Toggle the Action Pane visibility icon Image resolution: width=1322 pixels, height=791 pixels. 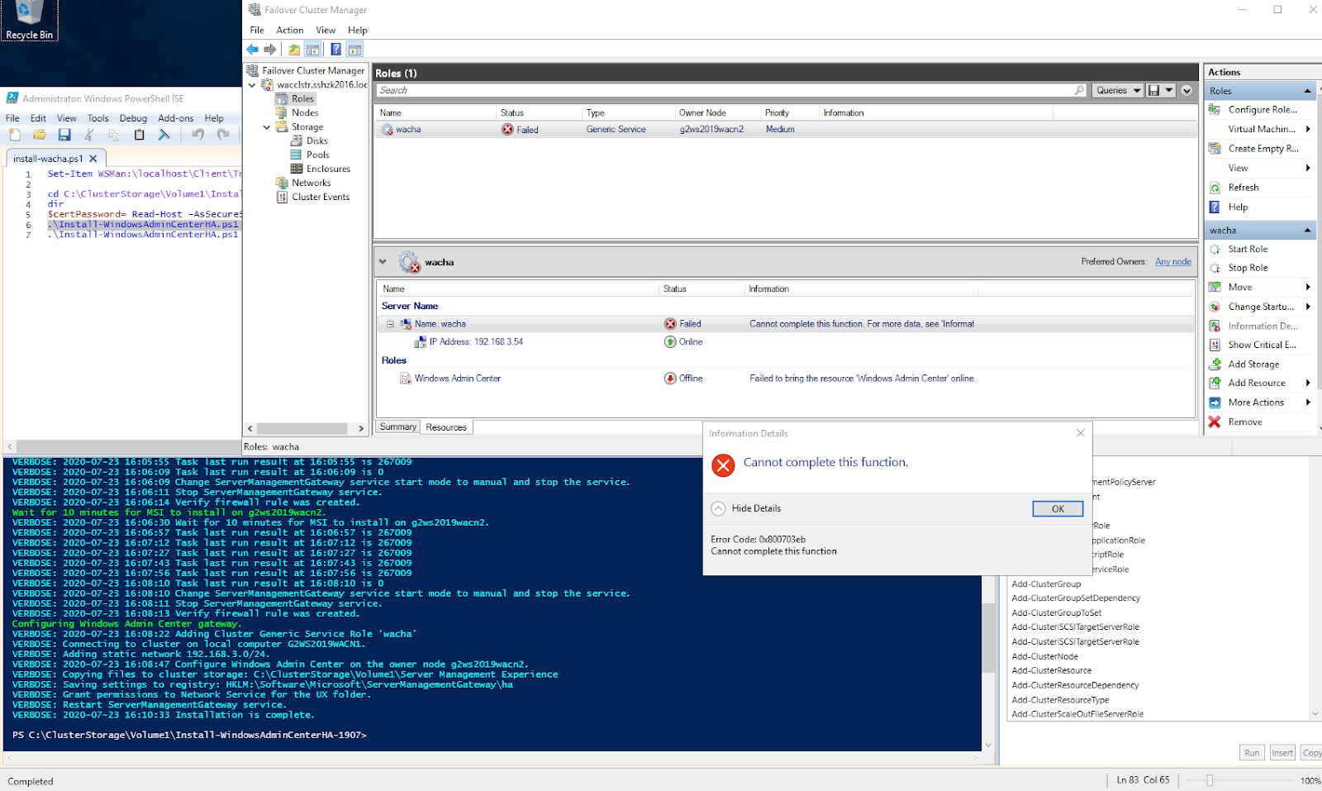pos(355,49)
